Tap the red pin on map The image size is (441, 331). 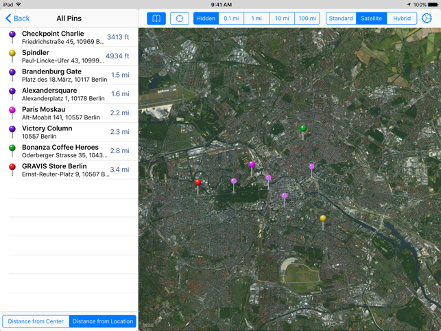(198, 183)
